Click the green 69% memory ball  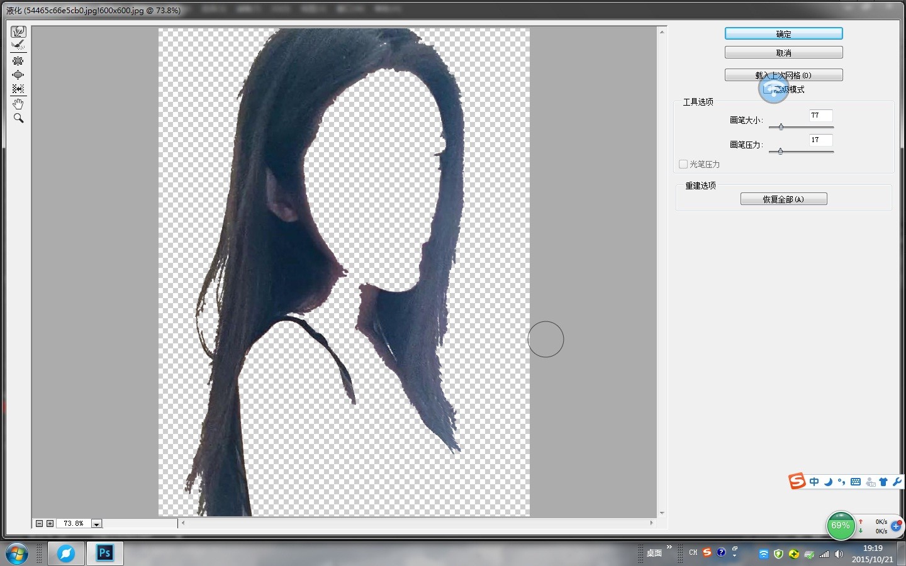pos(841,526)
